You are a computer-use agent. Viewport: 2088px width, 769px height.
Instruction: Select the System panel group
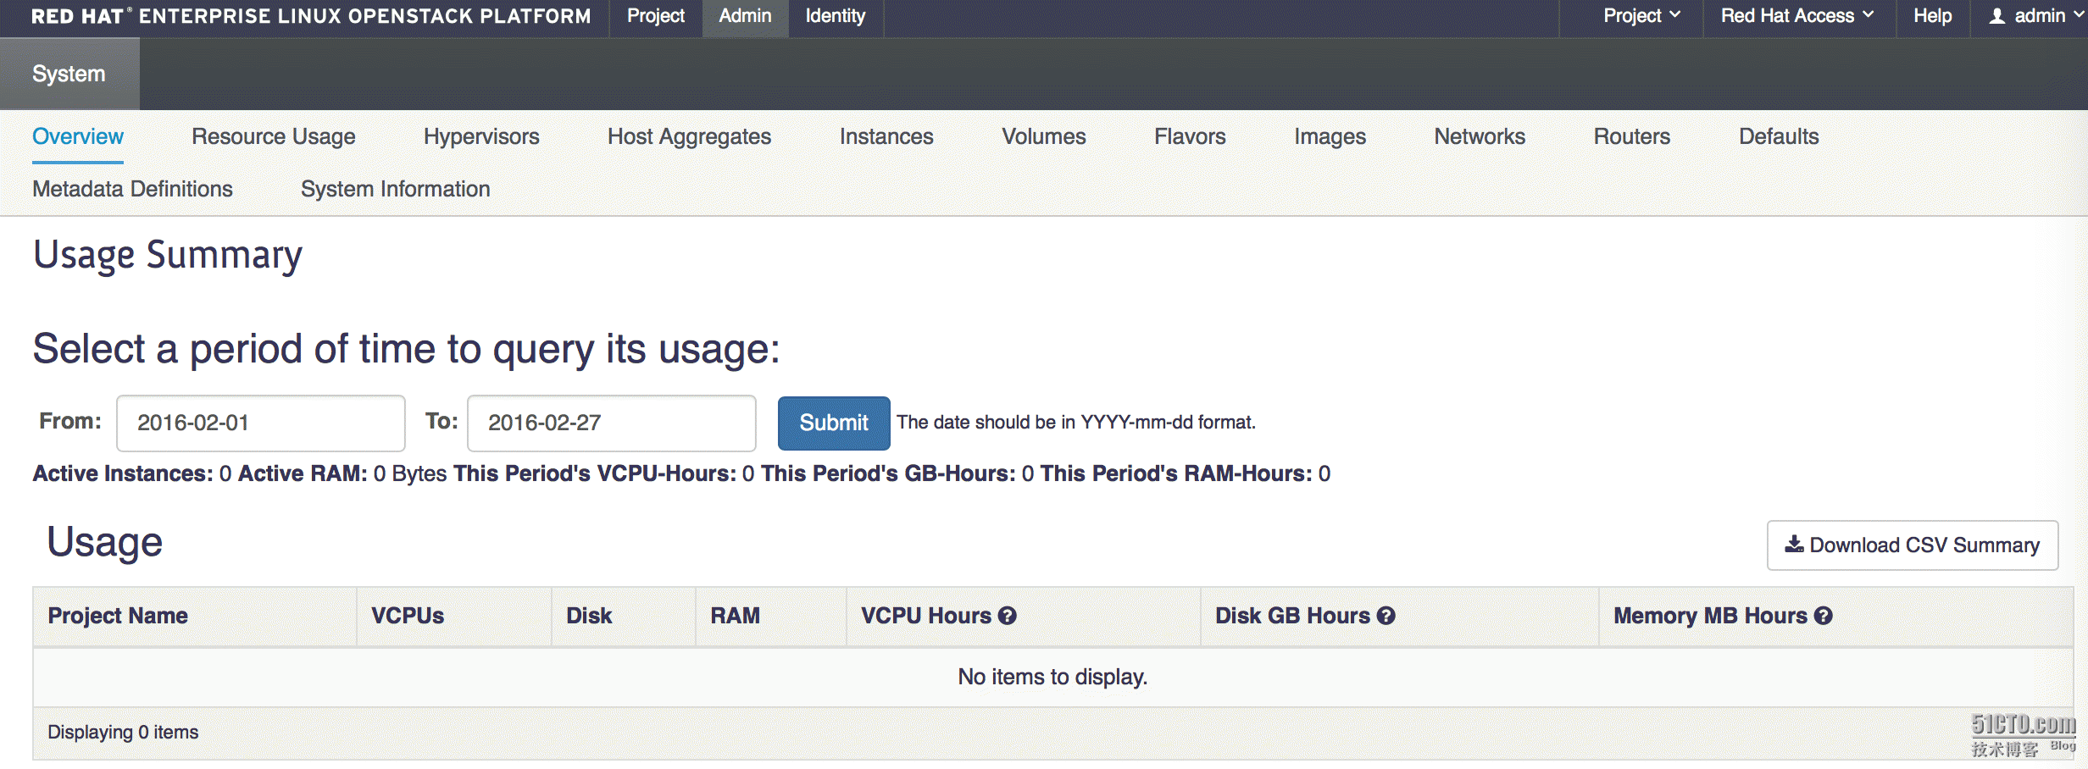(69, 74)
